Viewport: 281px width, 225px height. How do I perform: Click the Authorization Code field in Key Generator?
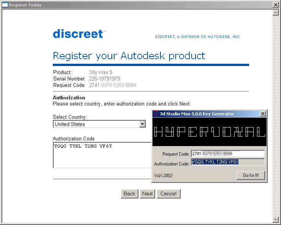228,162
